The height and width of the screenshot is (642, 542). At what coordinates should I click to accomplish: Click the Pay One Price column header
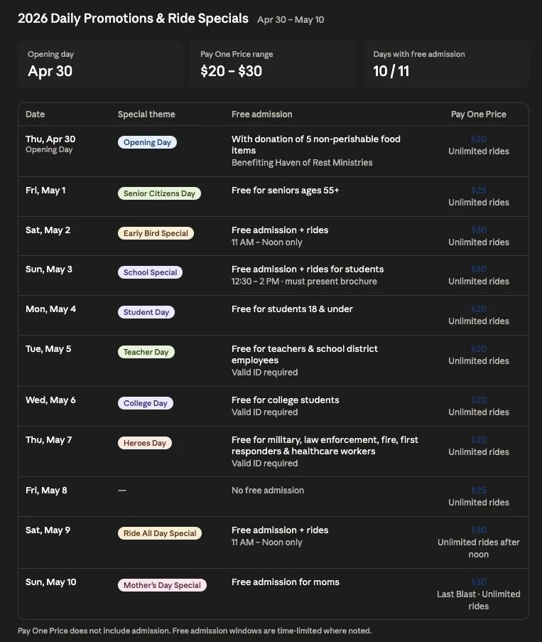click(x=479, y=114)
